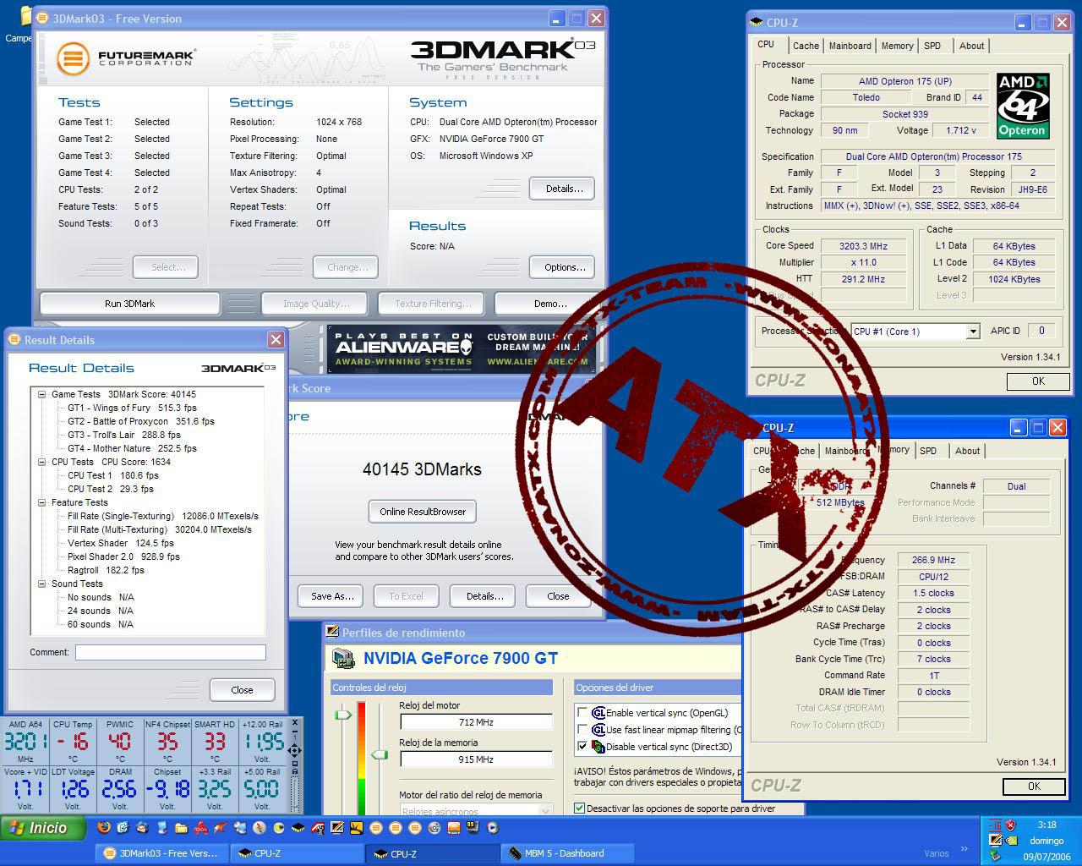Click the graphics card icon beside NVIDIA GeForce 7900 GT
This screenshot has width=1082, height=866.
point(343,659)
